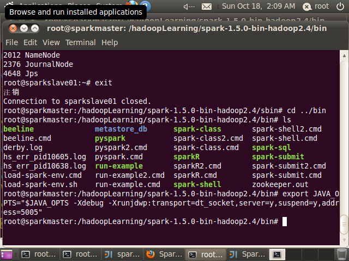Click '2012 NameNode' output line
The image size is (349, 261).
tap(32, 55)
